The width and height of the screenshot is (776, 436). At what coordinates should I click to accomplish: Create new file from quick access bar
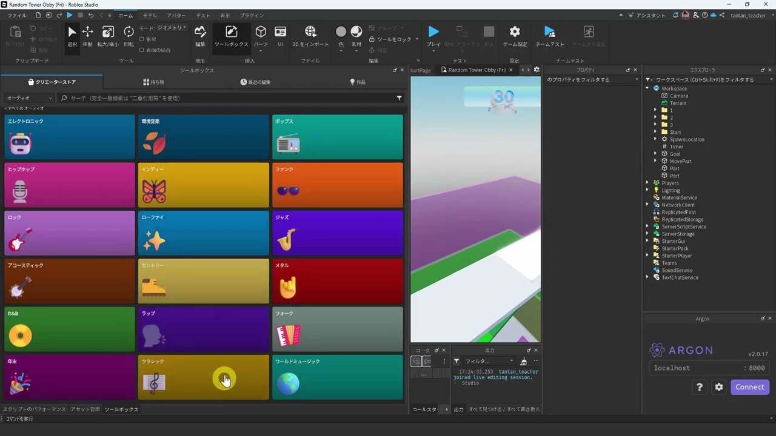39,15
